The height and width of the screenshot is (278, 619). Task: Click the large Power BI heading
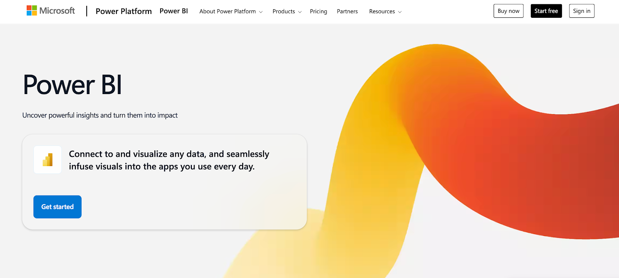(72, 84)
